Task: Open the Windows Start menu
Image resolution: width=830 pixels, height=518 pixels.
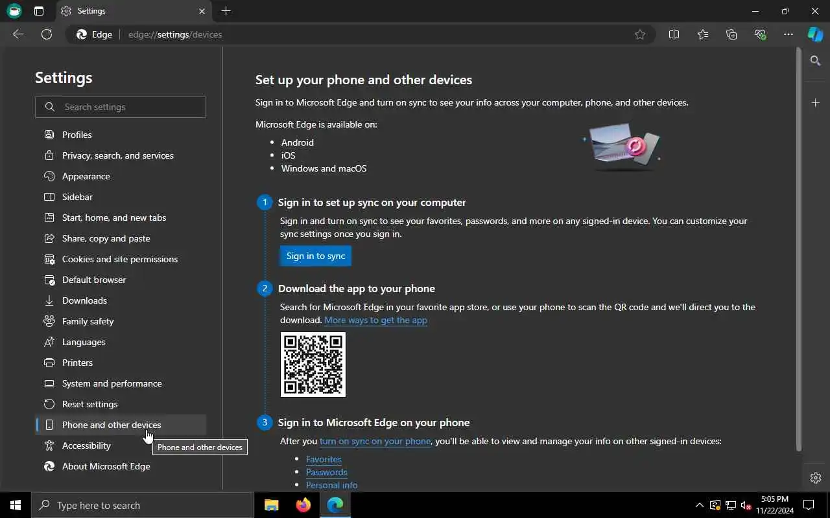Action: pos(16,505)
